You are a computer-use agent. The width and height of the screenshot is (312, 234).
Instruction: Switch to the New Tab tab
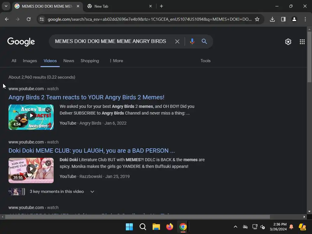click(x=119, y=6)
